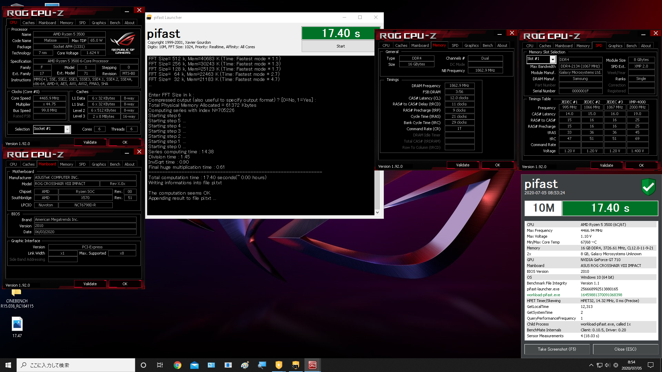
Task: Open the volume speaker tray icon
Action: point(608,365)
